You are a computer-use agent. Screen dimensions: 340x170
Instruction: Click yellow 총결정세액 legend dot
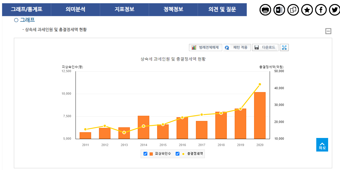183,154
